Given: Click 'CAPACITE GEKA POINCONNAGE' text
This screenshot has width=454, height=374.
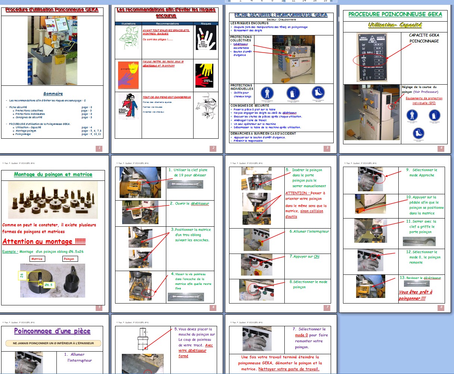Looking at the screenshot, I should coord(424,38).
